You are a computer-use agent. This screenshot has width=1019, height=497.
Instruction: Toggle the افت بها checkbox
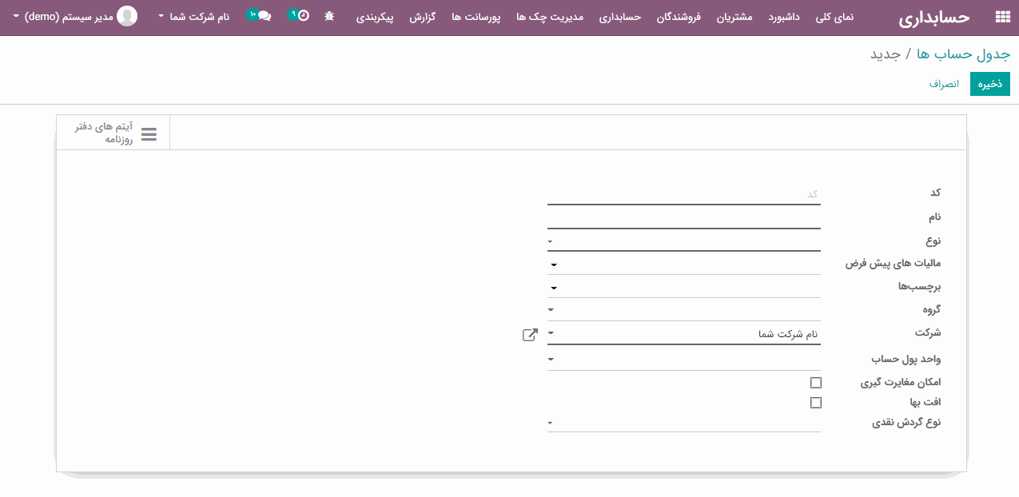coord(815,403)
